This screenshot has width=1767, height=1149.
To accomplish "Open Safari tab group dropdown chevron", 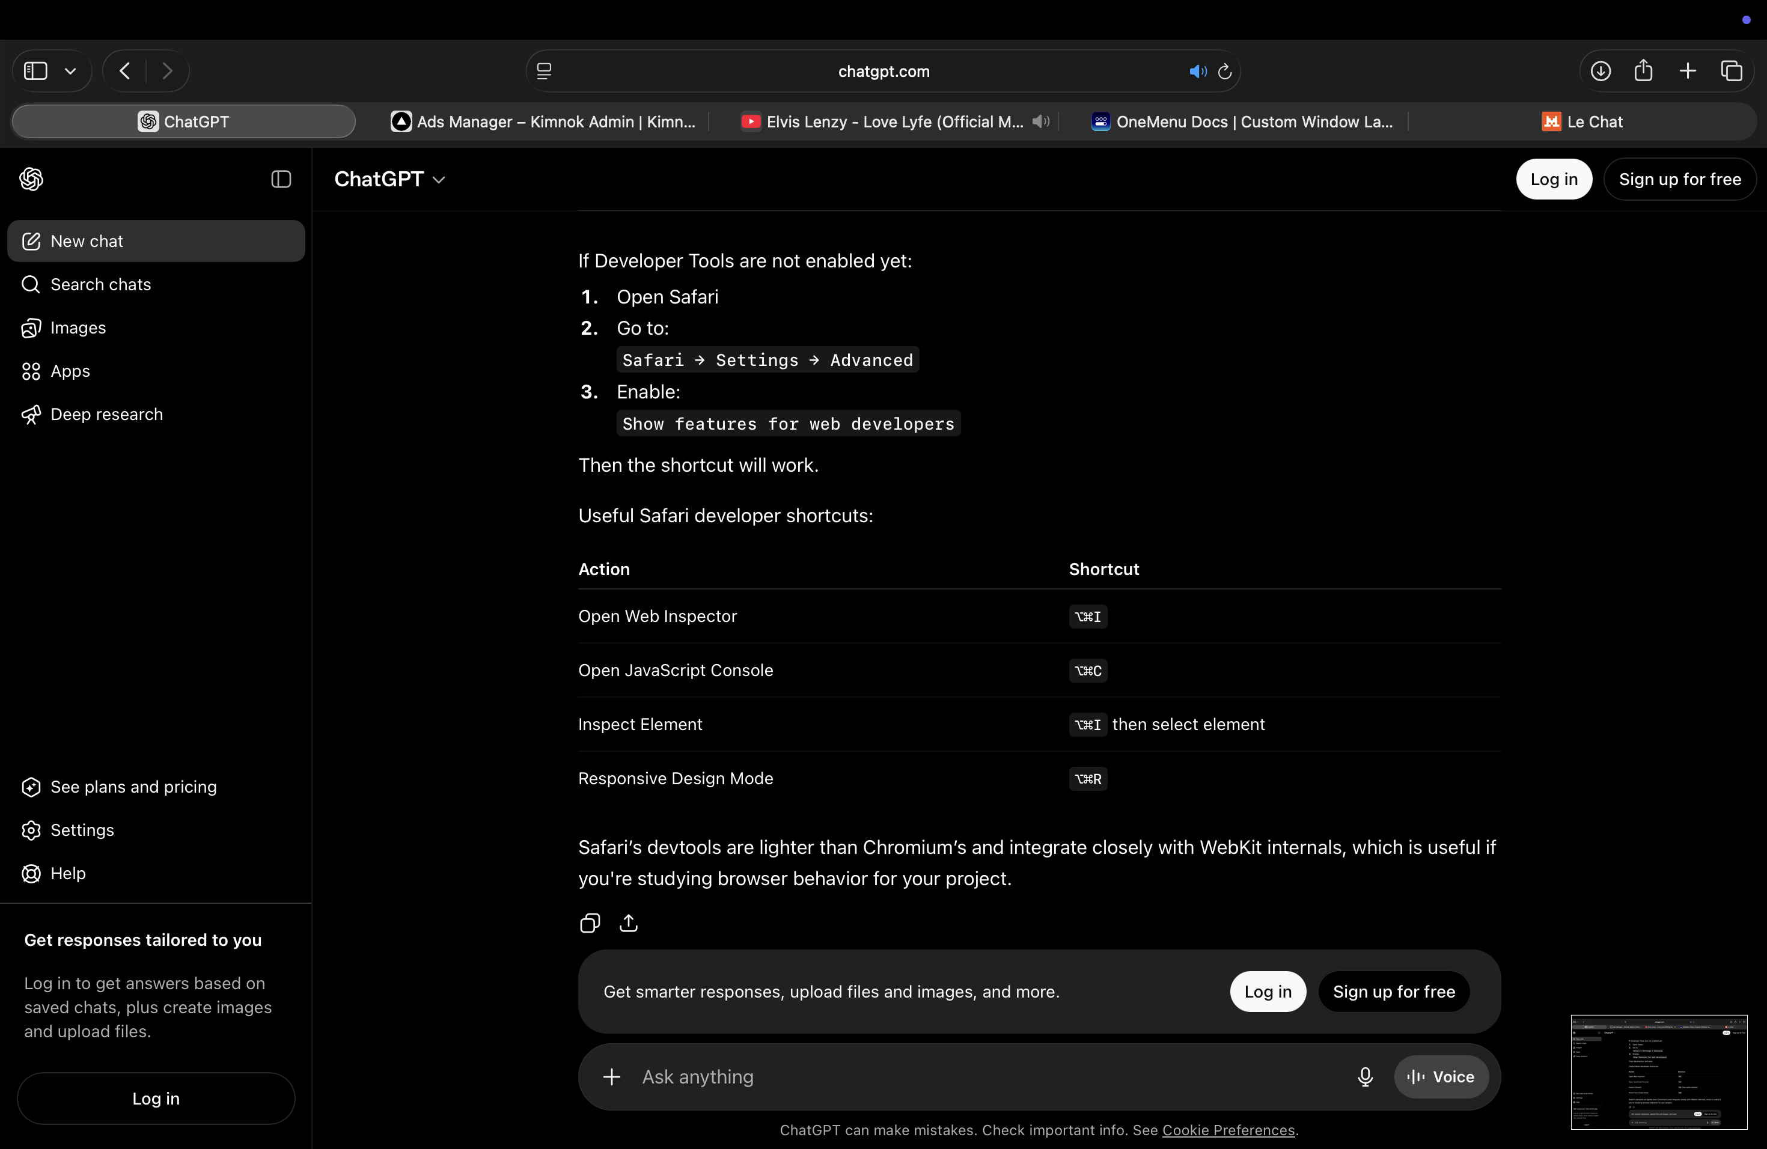I will (70, 72).
